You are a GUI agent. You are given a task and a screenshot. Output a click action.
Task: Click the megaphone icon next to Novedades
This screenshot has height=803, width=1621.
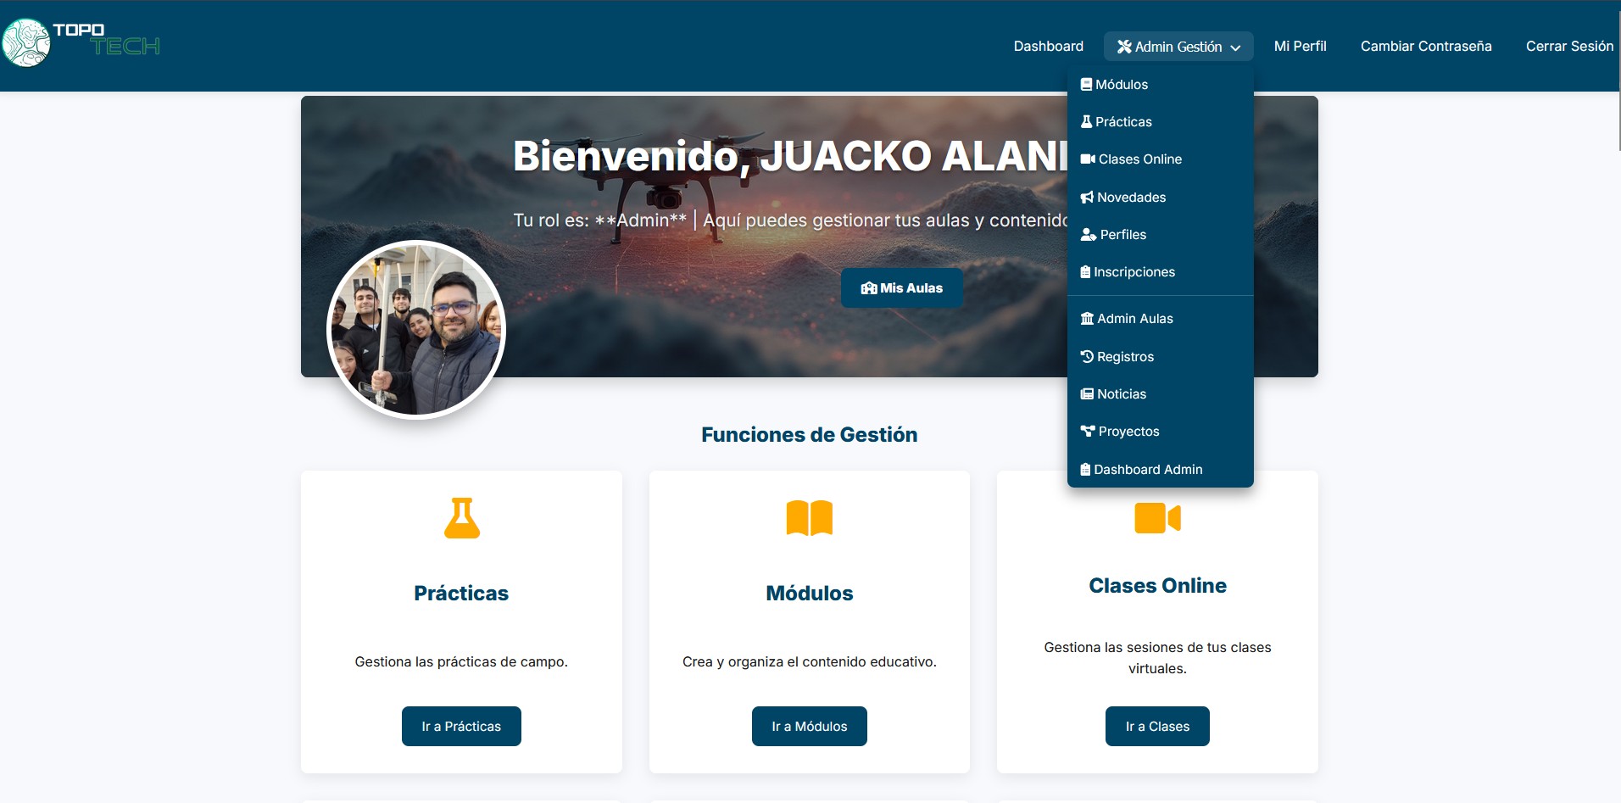tap(1087, 197)
